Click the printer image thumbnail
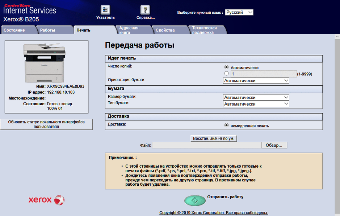The height and width of the screenshot is (216, 340). pos(45,63)
